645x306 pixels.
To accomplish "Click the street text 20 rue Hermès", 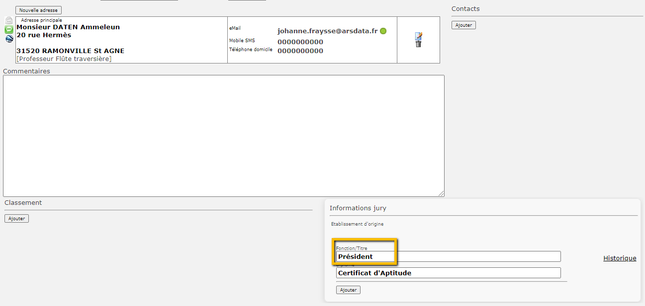I will tap(44, 35).
